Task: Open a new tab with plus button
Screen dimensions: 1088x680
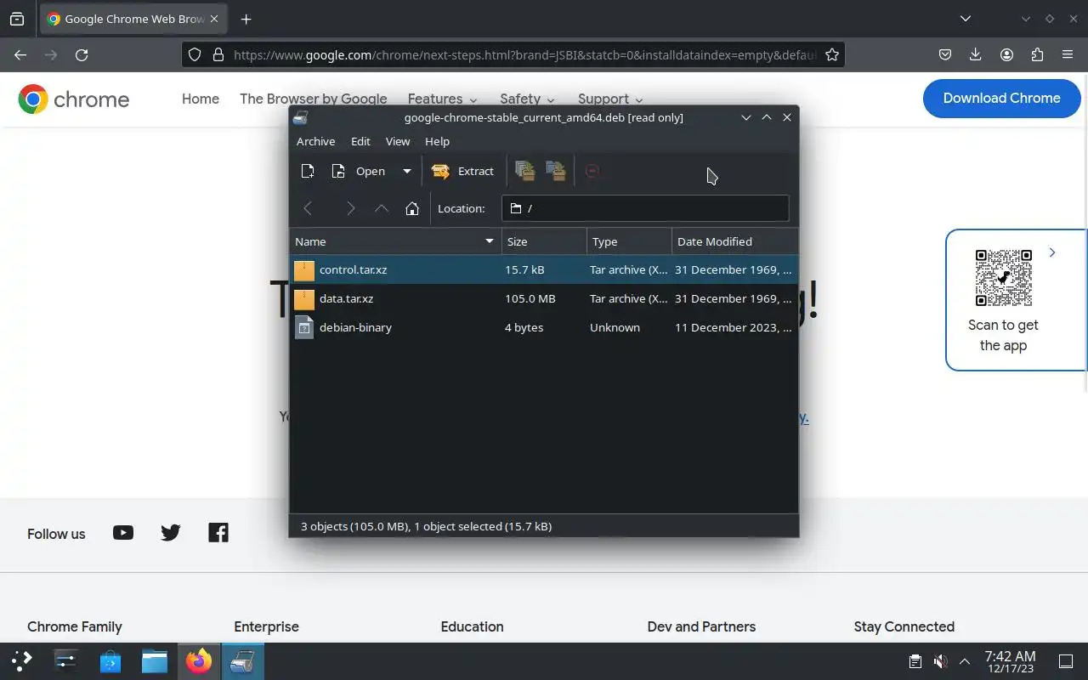Action: [246, 19]
